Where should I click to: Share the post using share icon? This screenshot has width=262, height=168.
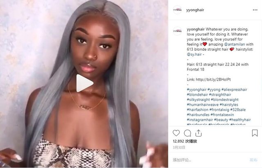click(198, 133)
